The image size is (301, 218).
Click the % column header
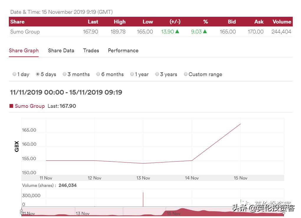click(205, 22)
